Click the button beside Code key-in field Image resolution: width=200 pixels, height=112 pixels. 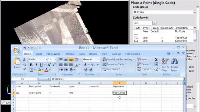(x=154, y=23)
